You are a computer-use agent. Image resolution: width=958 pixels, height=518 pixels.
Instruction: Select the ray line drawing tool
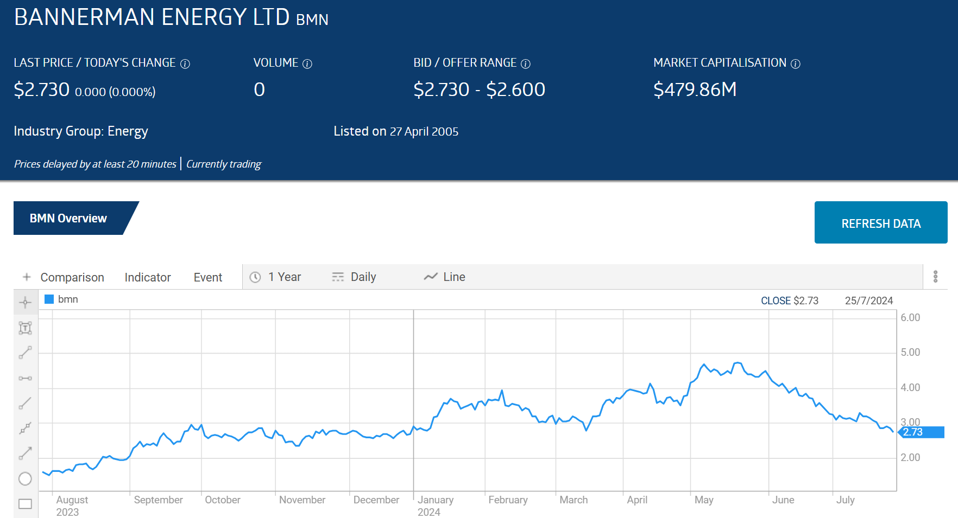tap(25, 403)
